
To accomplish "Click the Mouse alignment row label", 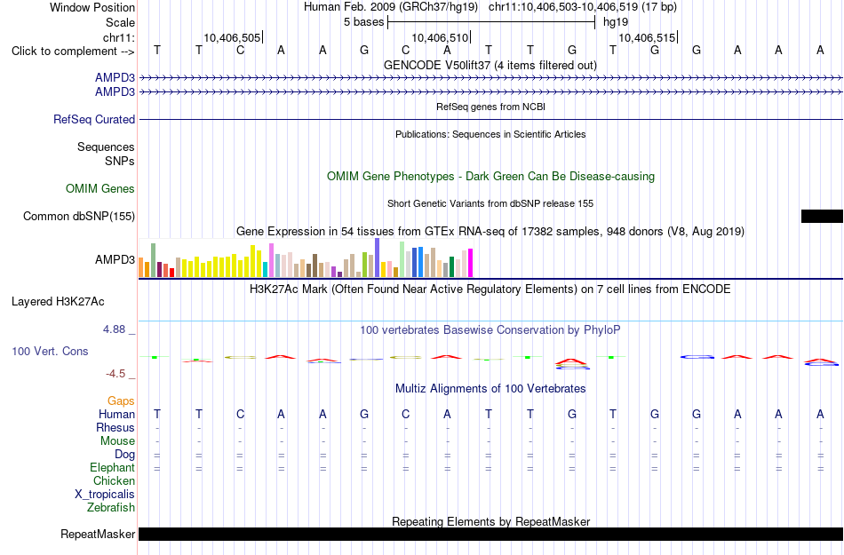I will [117, 441].
